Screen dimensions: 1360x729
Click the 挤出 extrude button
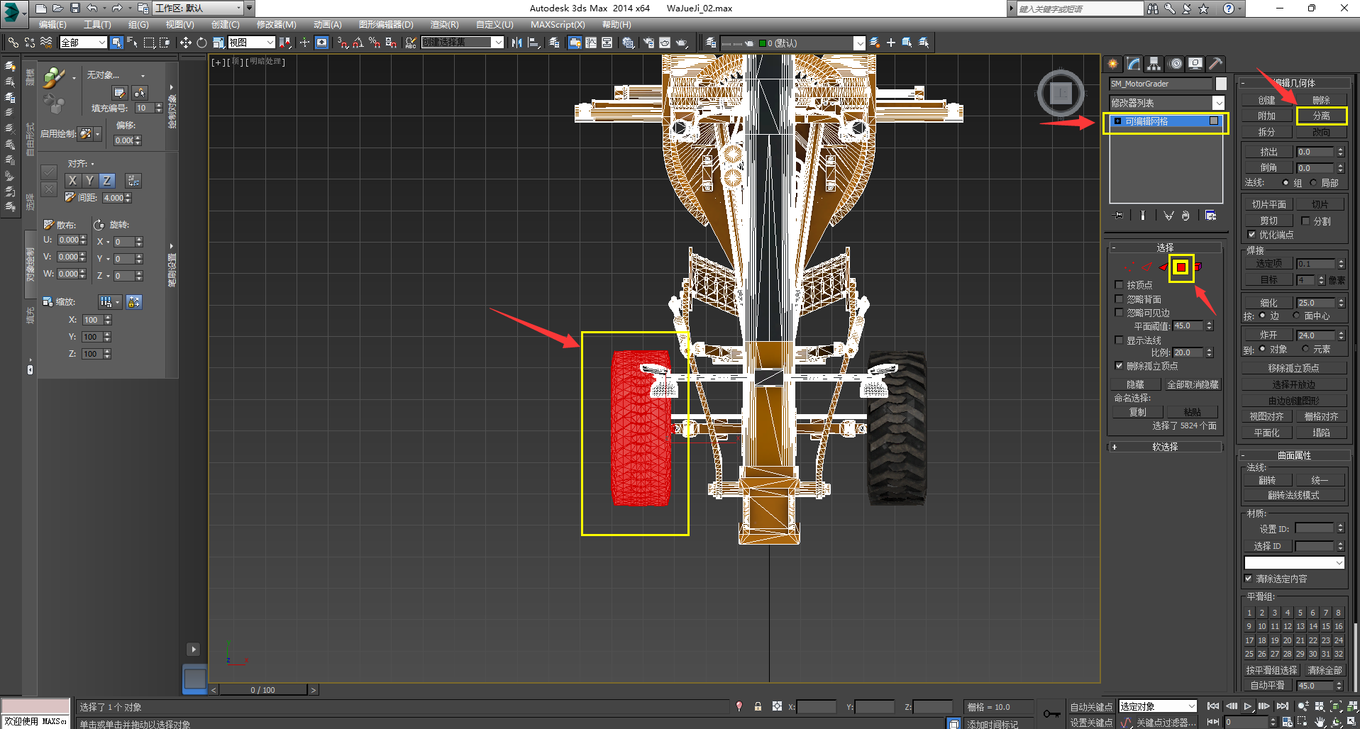point(1268,152)
